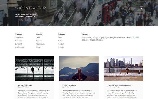View the Testimonials link
Image resolution: width=158 pixels, height=99 pixels.
[40, 44]
